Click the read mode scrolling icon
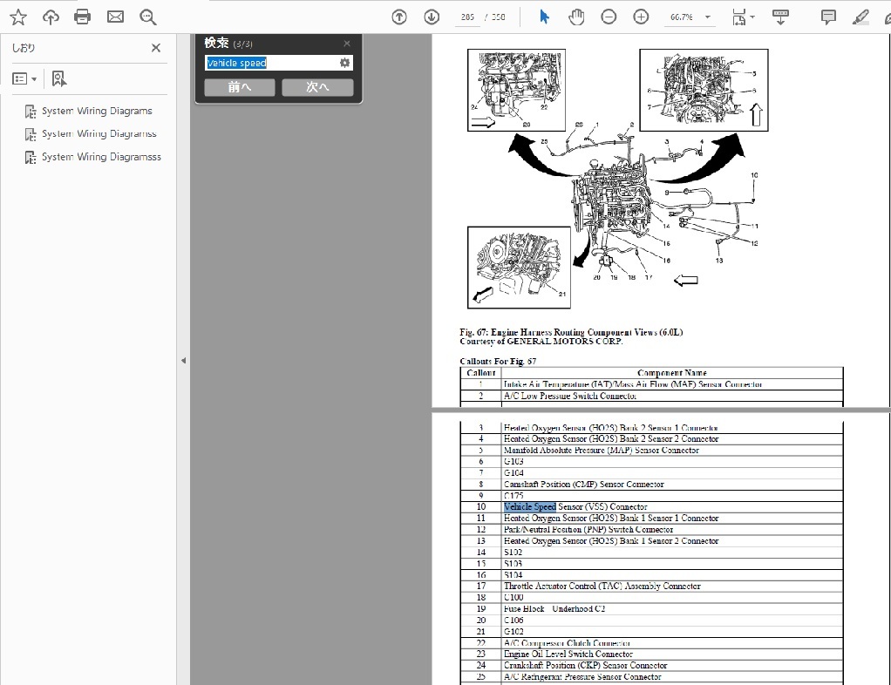891x685 pixels. click(780, 17)
